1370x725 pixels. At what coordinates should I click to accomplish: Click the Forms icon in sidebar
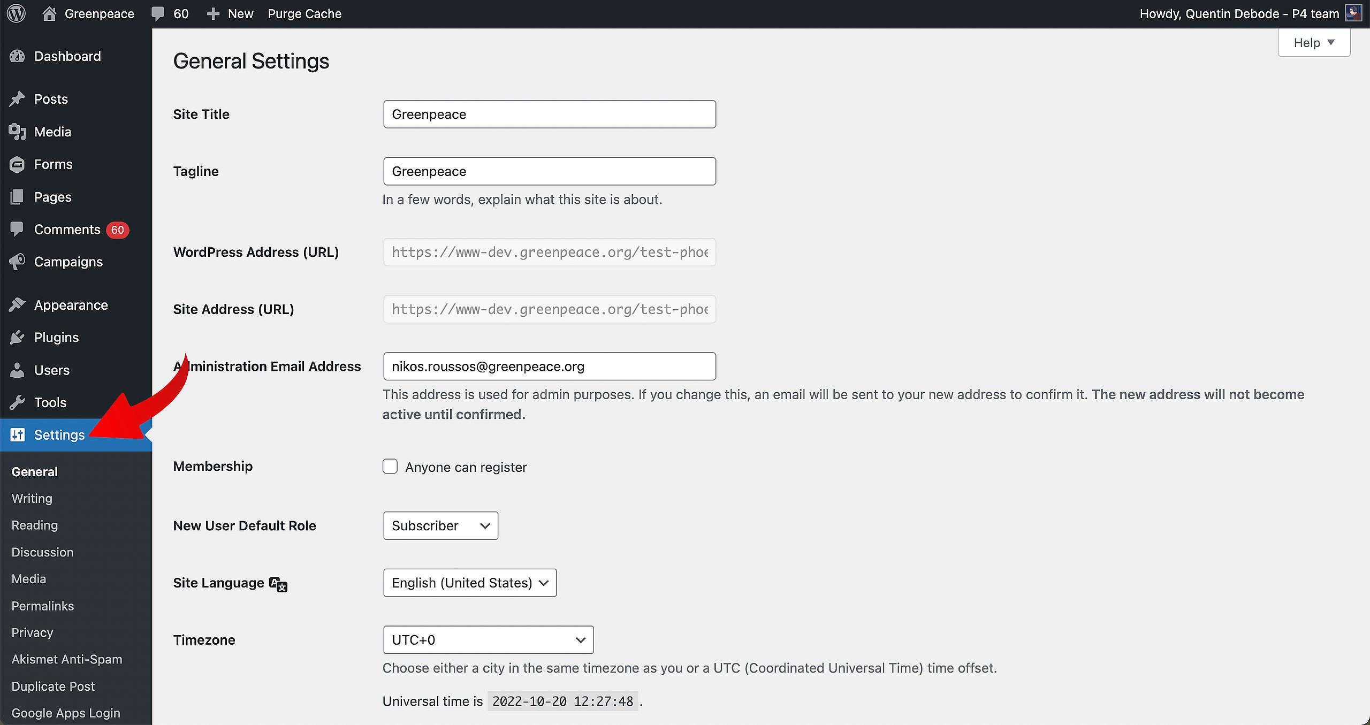[x=17, y=164]
